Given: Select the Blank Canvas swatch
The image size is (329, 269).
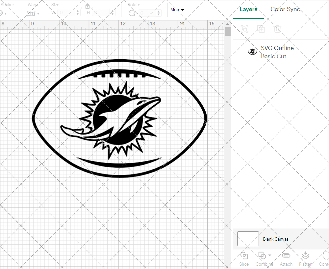Looking at the screenshot, I should coord(248,239).
